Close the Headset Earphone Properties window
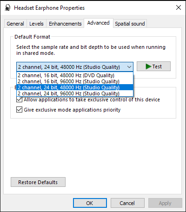 click(x=179, y=7)
